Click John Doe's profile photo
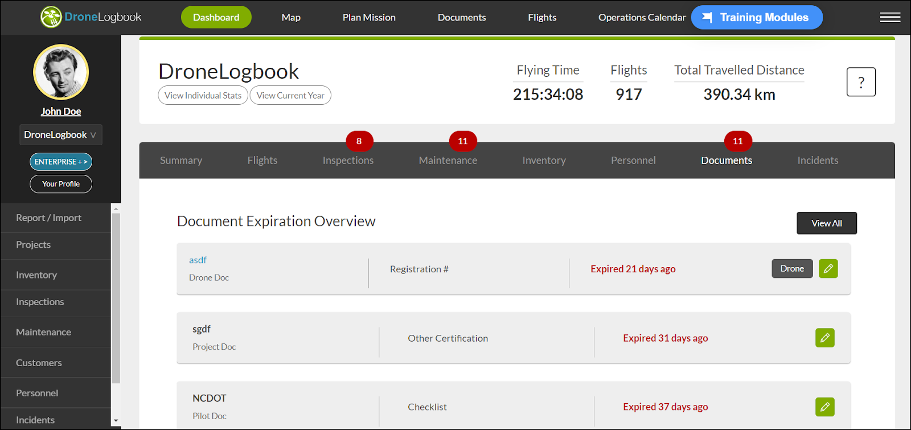The height and width of the screenshot is (430, 911). (x=61, y=72)
